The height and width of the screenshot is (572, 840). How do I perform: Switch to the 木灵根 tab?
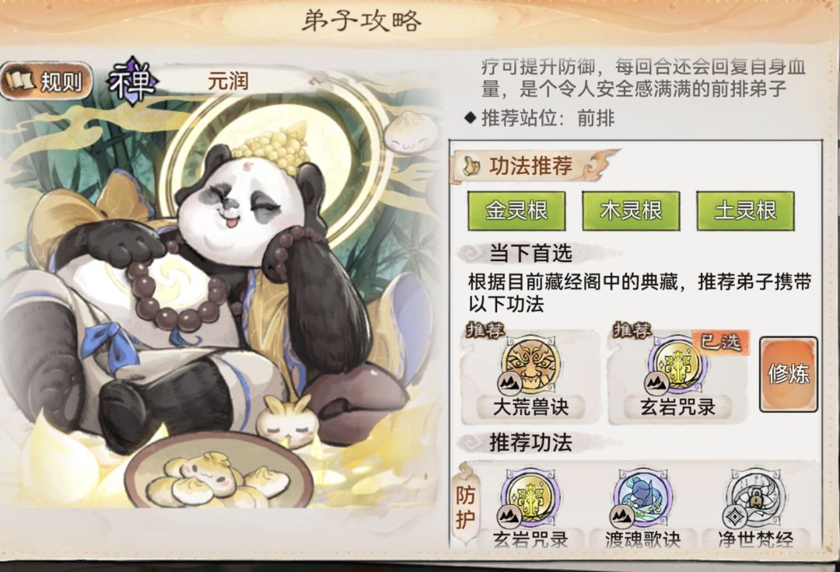pos(631,211)
